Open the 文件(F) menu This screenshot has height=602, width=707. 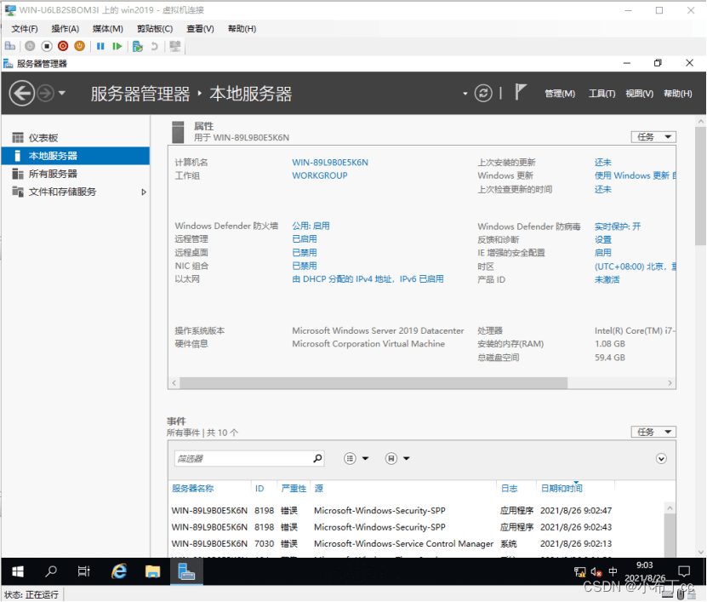pyautogui.click(x=25, y=29)
